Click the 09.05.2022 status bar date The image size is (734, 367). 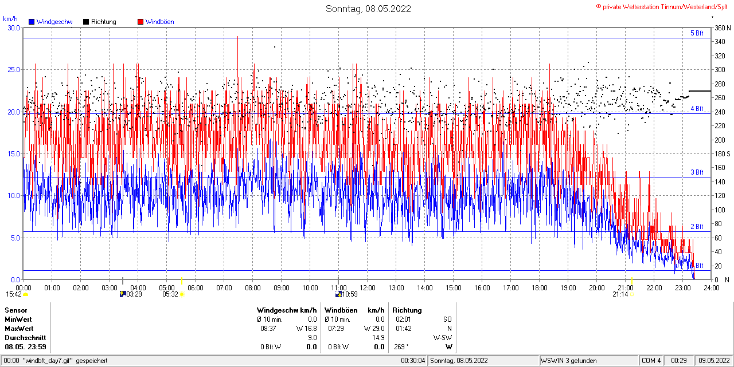click(x=713, y=361)
